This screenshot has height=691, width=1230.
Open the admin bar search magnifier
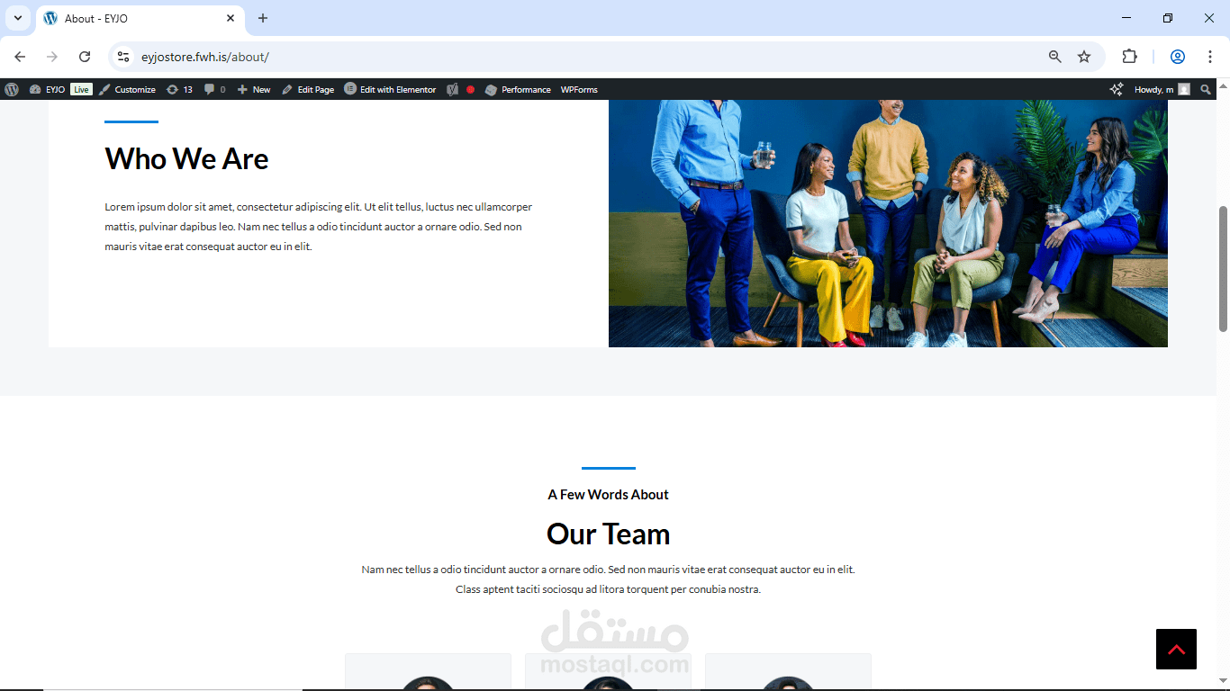pos(1206,89)
